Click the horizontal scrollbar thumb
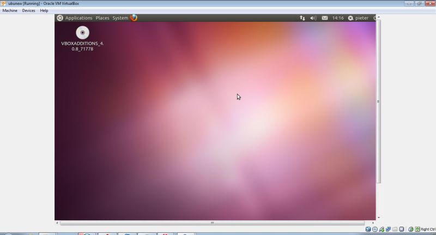 [212, 223]
